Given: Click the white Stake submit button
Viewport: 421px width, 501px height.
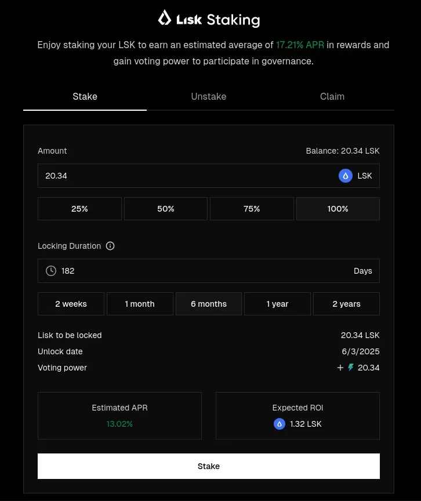Looking at the screenshot, I should (x=209, y=466).
